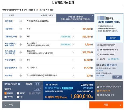Expand the 무보험차상해 plus icon

(x=21, y=60)
